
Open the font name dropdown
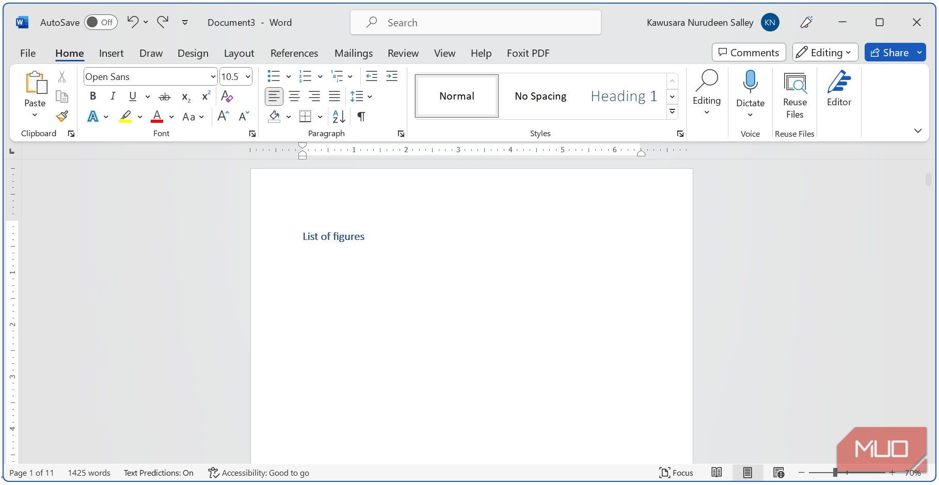pos(213,77)
